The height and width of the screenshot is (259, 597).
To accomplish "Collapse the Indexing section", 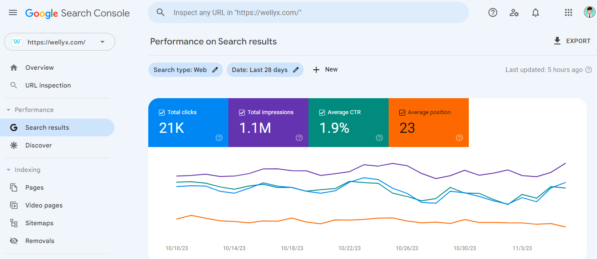I will coord(8,170).
